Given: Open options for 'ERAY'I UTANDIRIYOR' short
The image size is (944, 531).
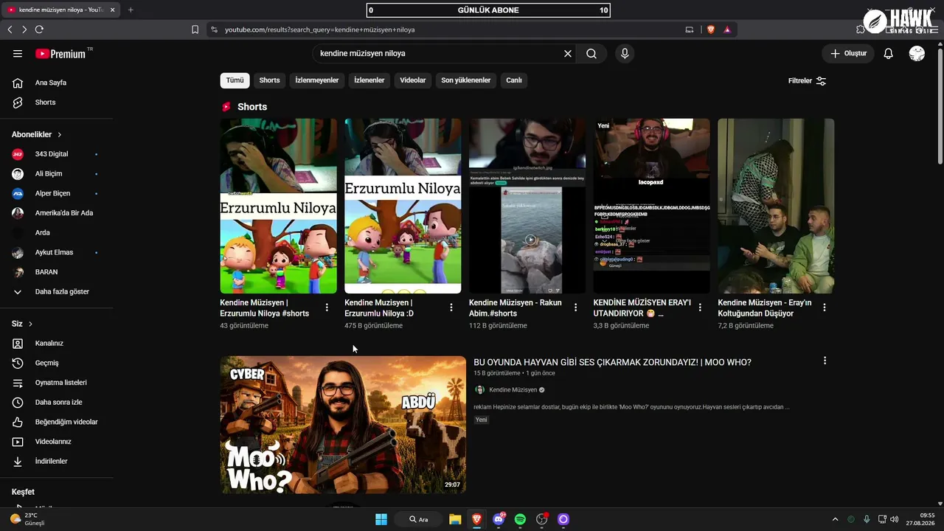Looking at the screenshot, I should coord(701,308).
